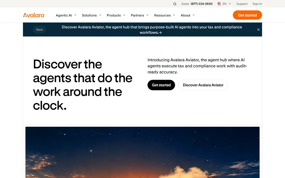The width and height of the screenshot is (285, 178).
Task: Open the Solutions menu
Action: point(89,15)
